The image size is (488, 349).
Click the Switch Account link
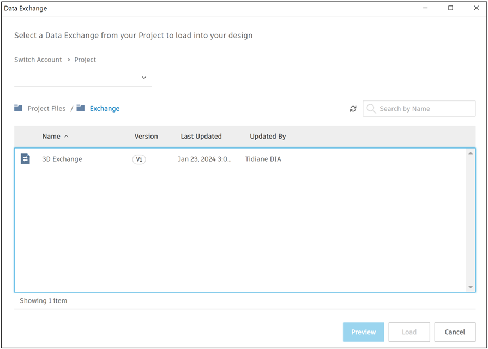(x=38, y=60)
